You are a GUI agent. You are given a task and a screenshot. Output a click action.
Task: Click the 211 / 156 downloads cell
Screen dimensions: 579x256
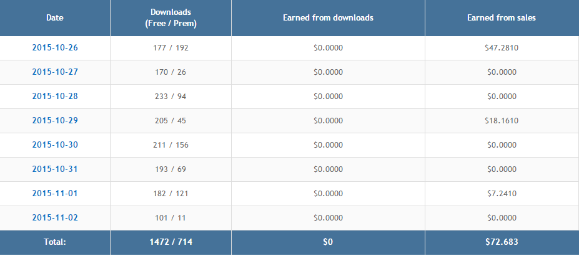[x=171, y=145]
